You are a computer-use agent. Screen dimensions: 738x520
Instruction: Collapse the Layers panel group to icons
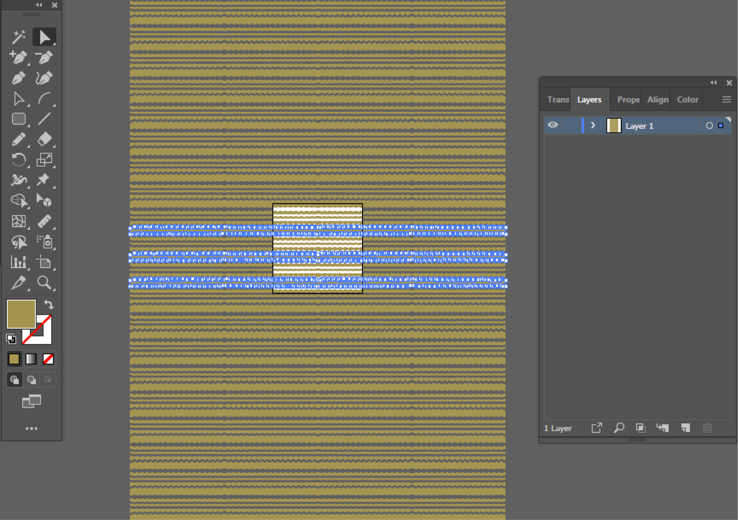click(713, 83)
